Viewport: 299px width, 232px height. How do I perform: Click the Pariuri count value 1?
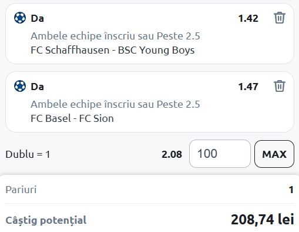(291, 190)
